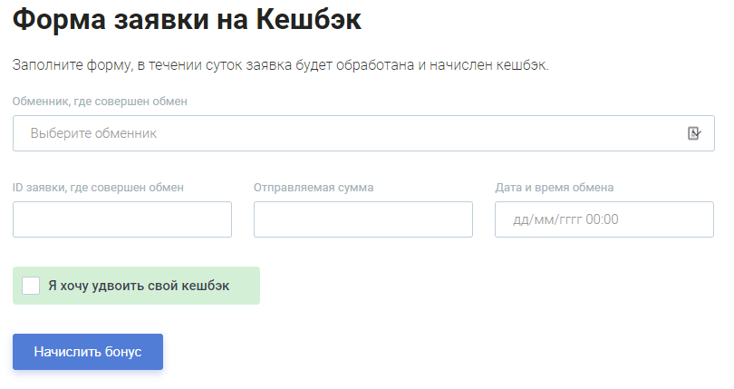Click the "Выберите обменник" placeholder text
Screen dimensions: 734x389
[93, 133]
